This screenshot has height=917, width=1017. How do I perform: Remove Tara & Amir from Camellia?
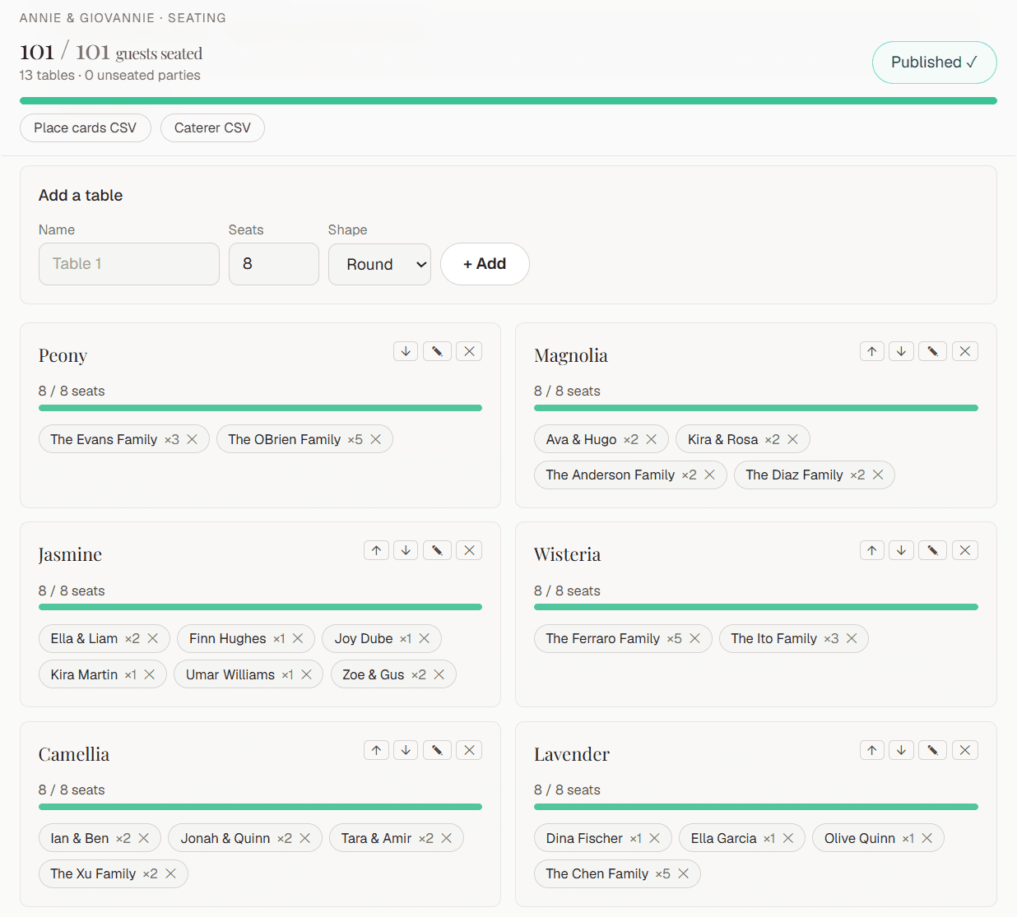(447, 838)
